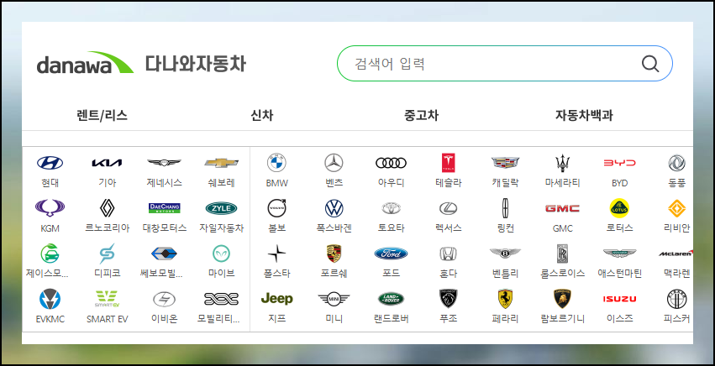Select the 벤츠 Mercedes logo

(334, 163)
